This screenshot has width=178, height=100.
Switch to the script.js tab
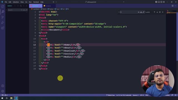click(49, 6)
